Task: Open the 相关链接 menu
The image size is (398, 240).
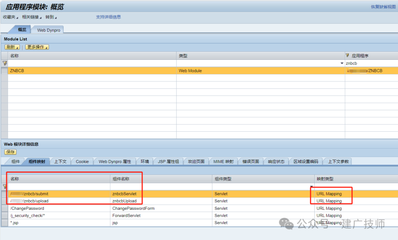Action: pyautogui.click(x=32, y=17)
